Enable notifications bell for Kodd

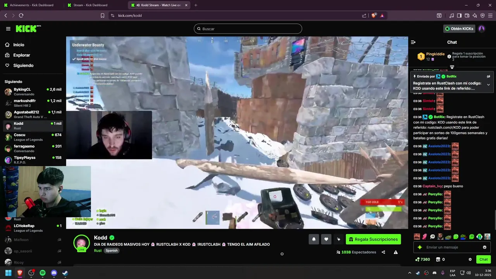click(x=314, y=239)
